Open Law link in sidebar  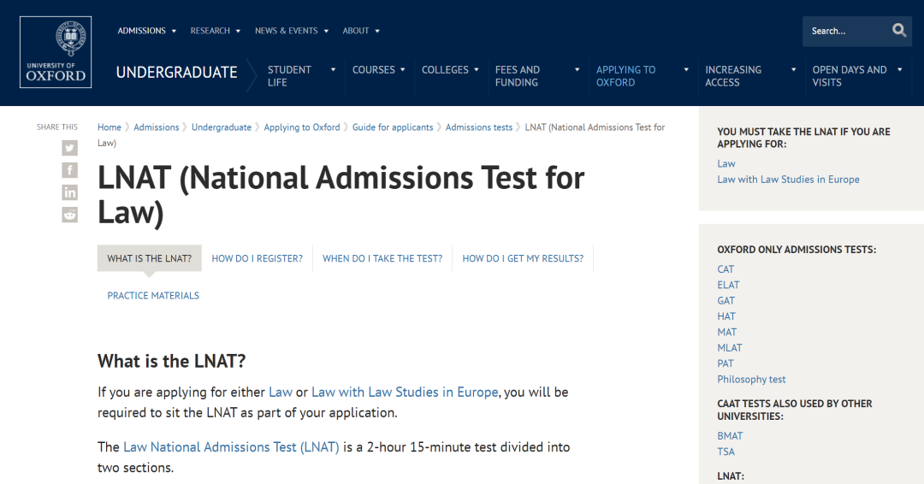(x=726, y=163)
